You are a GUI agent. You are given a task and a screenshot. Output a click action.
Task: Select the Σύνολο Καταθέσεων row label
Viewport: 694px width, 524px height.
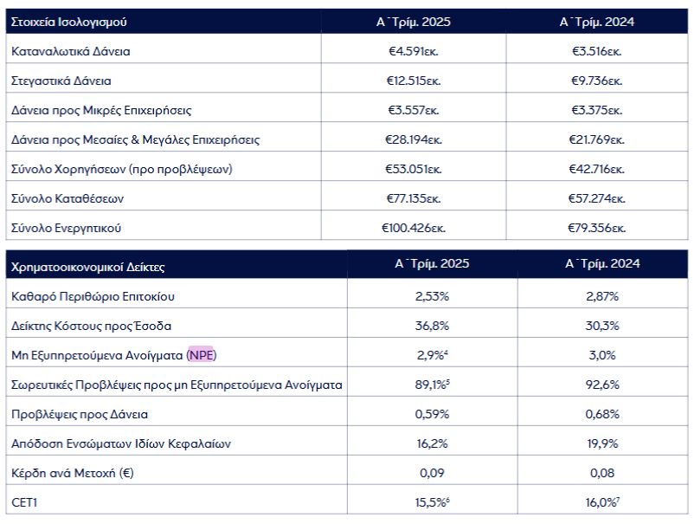click(x=68, y=198)
